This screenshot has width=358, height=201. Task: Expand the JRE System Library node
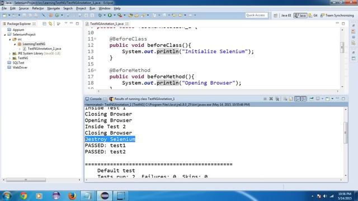point(10,54)
